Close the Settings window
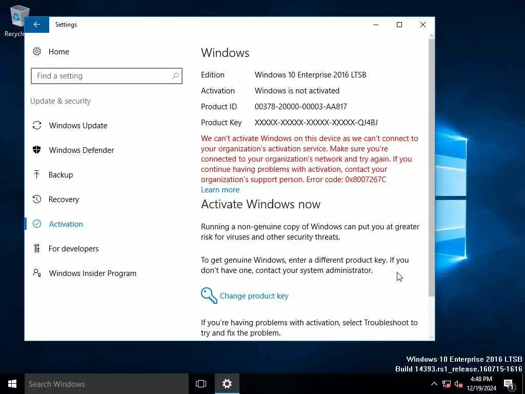This screenshot has height=394, width=525. pos(423,25)
